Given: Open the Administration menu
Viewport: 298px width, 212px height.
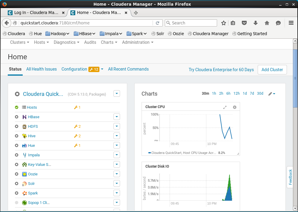Looking at the screenshot, I should 138,42.
